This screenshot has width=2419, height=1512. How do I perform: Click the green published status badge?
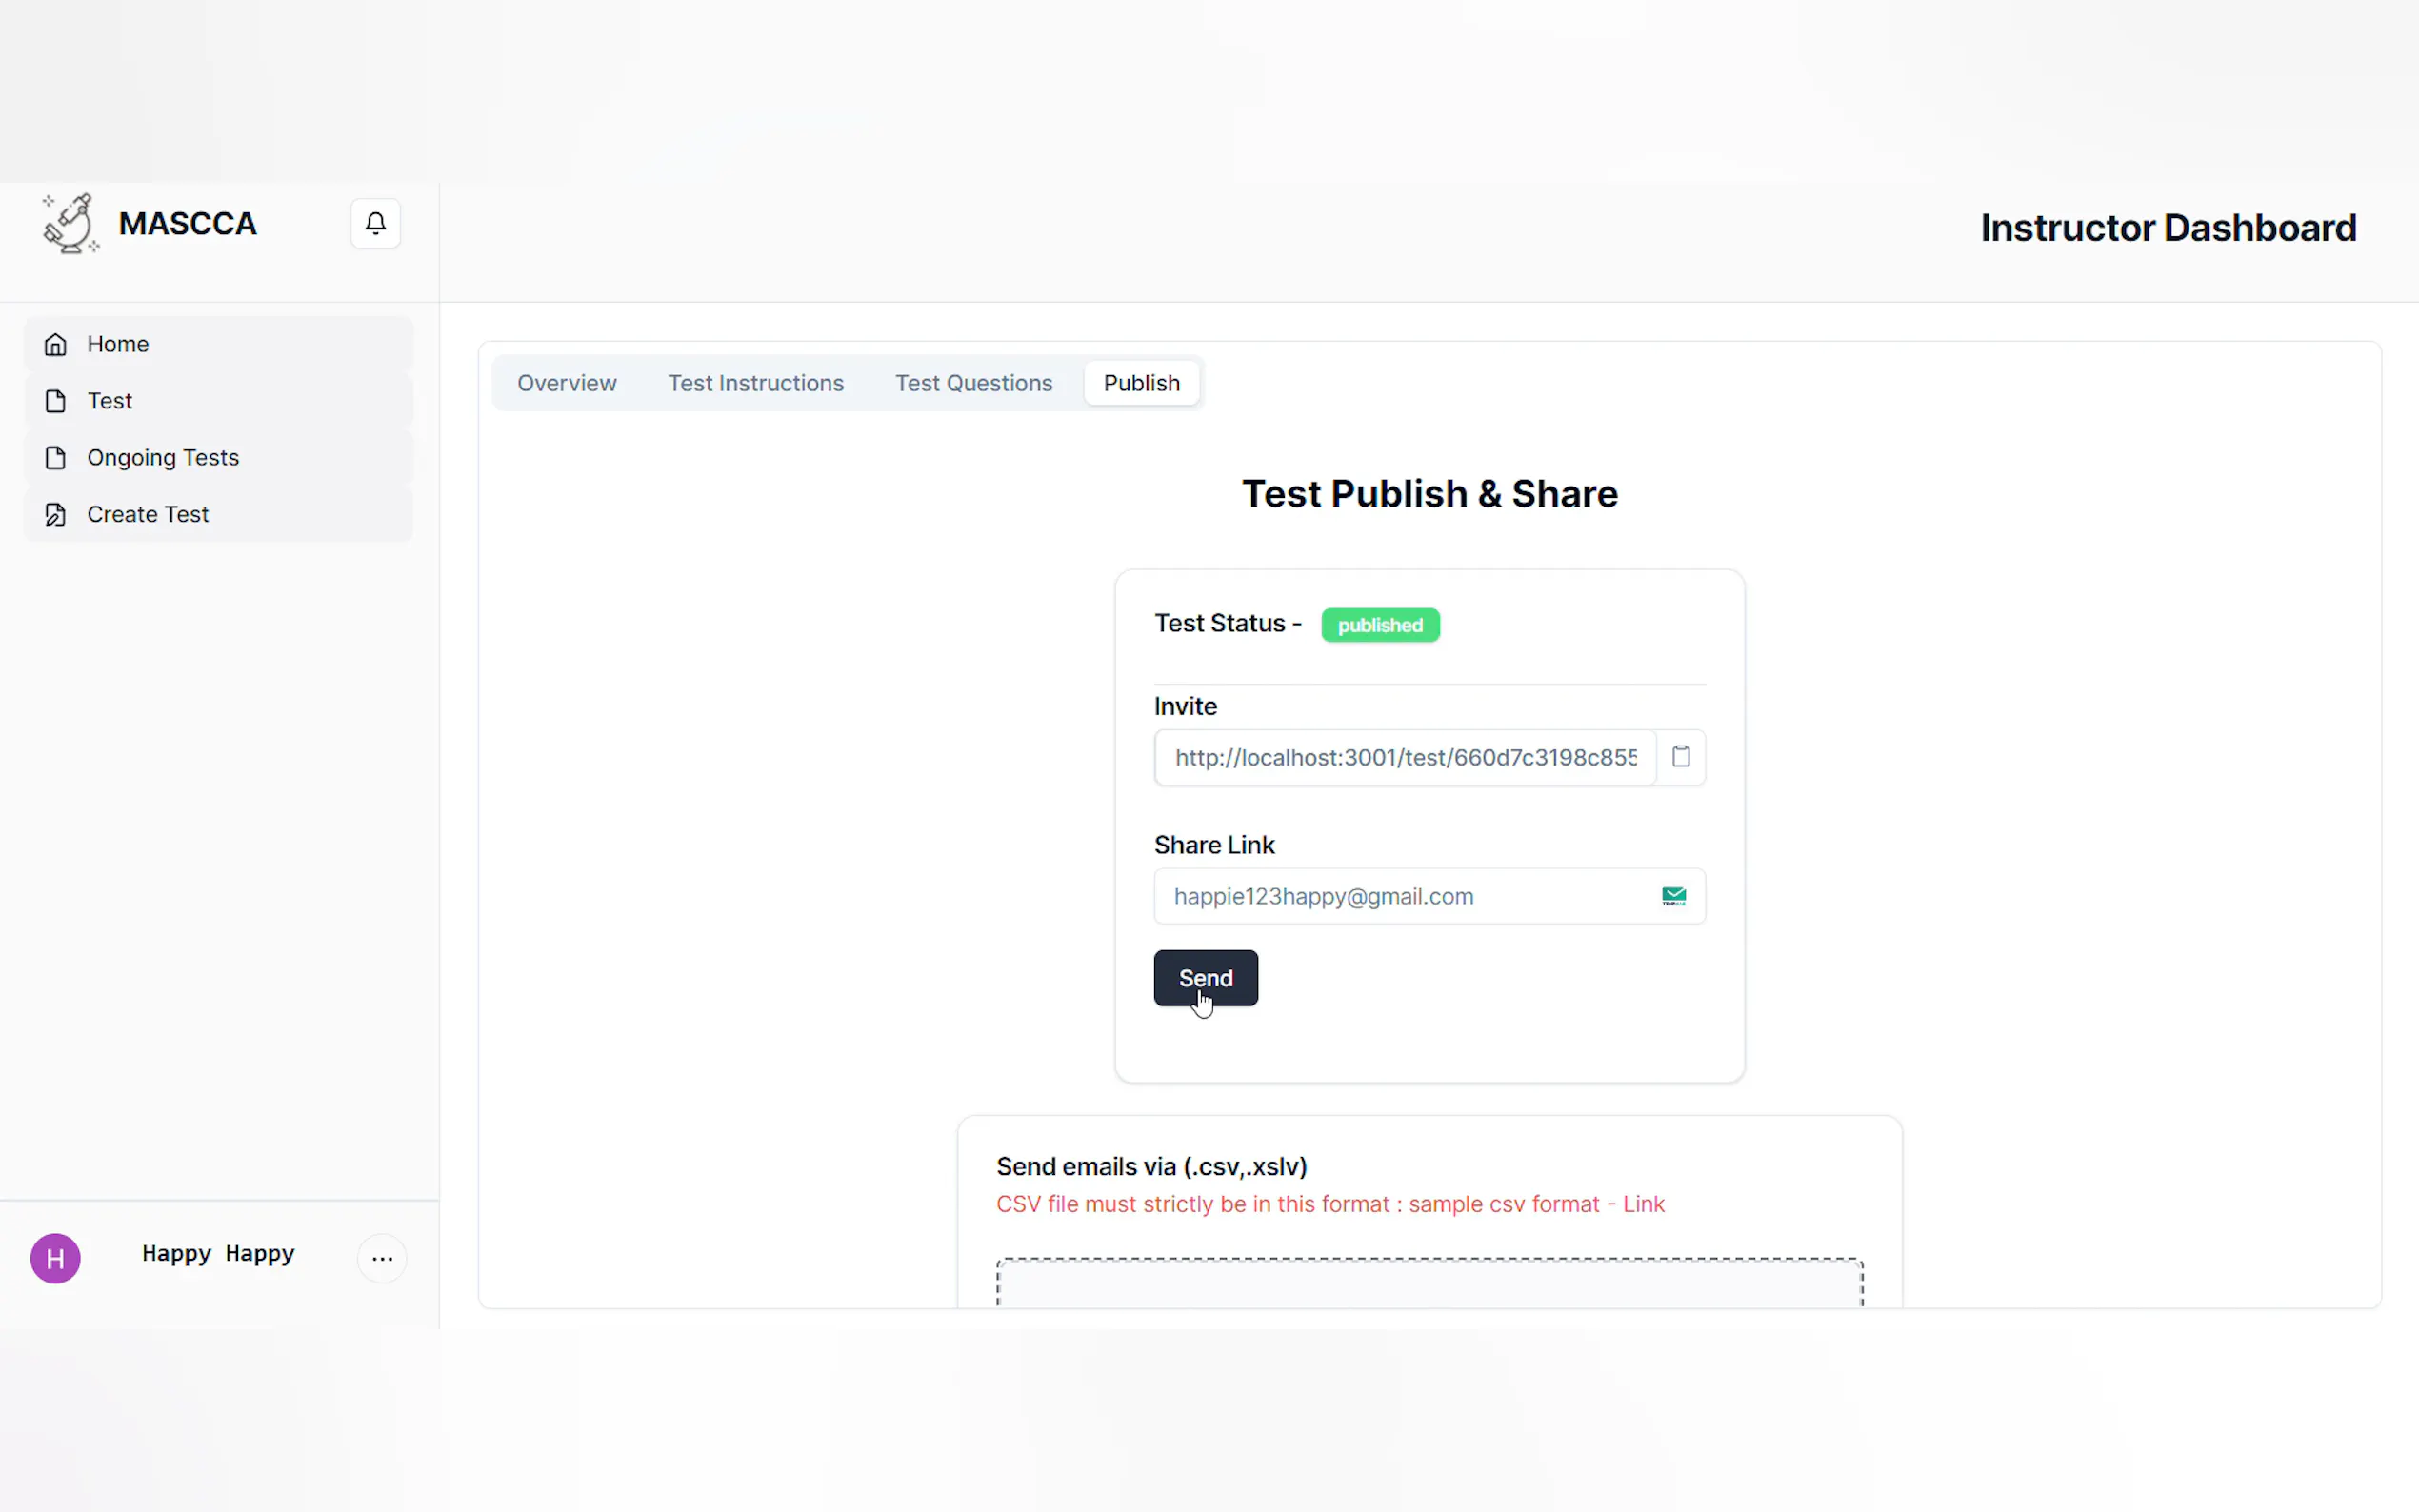coord(1379,625)
